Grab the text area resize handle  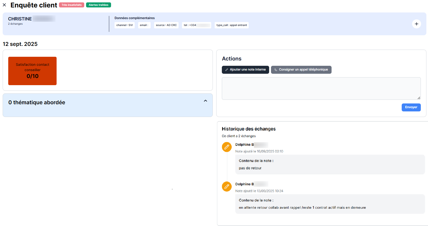pos(419,98)
